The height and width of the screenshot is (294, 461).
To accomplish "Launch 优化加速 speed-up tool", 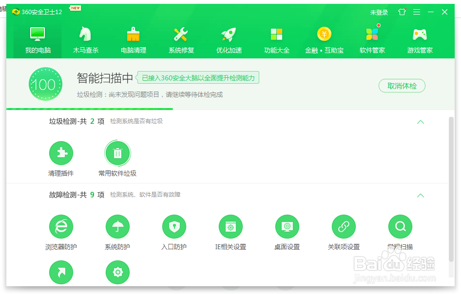I will pos(229,39).
